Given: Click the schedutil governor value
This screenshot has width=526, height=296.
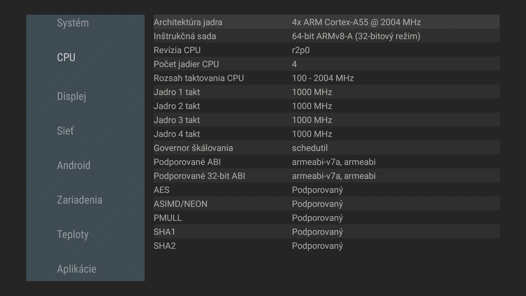Looking at the screenshot, I should 310,148.
